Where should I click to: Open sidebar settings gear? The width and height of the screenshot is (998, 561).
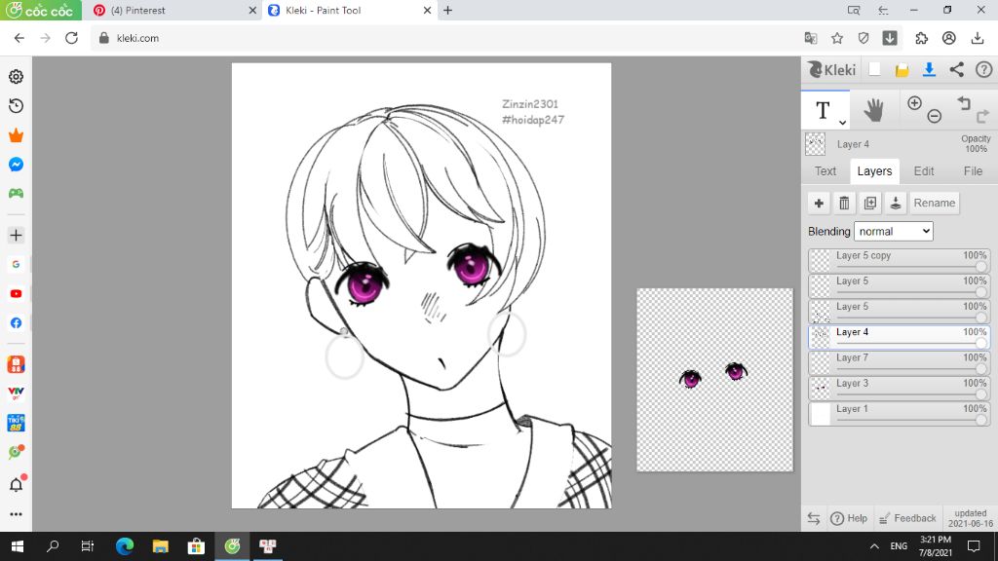click(x=16, y=76)
